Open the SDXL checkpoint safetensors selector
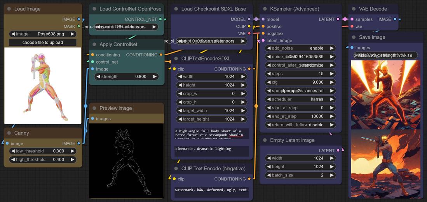Viewport: 427px width, 202px height. [x=211, y=41]
